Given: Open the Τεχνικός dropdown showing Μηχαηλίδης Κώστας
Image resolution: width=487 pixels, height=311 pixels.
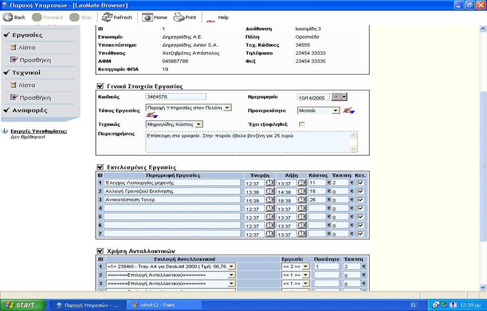Looking at the screenshot, I should [x=174, y=124].
